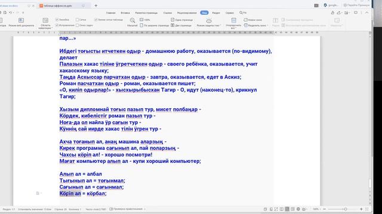Image resolution: width=382 pixels, height=214 pixels.
Task: Open the Page layout ribbon tab
Action: click(146, 12)
